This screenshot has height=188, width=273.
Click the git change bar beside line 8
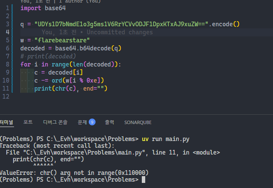tap(12, 64)
